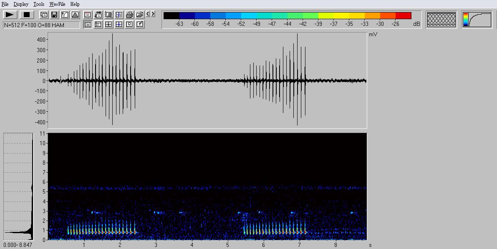
Task: Open the Display menu
Action: (x=21, y=4)
